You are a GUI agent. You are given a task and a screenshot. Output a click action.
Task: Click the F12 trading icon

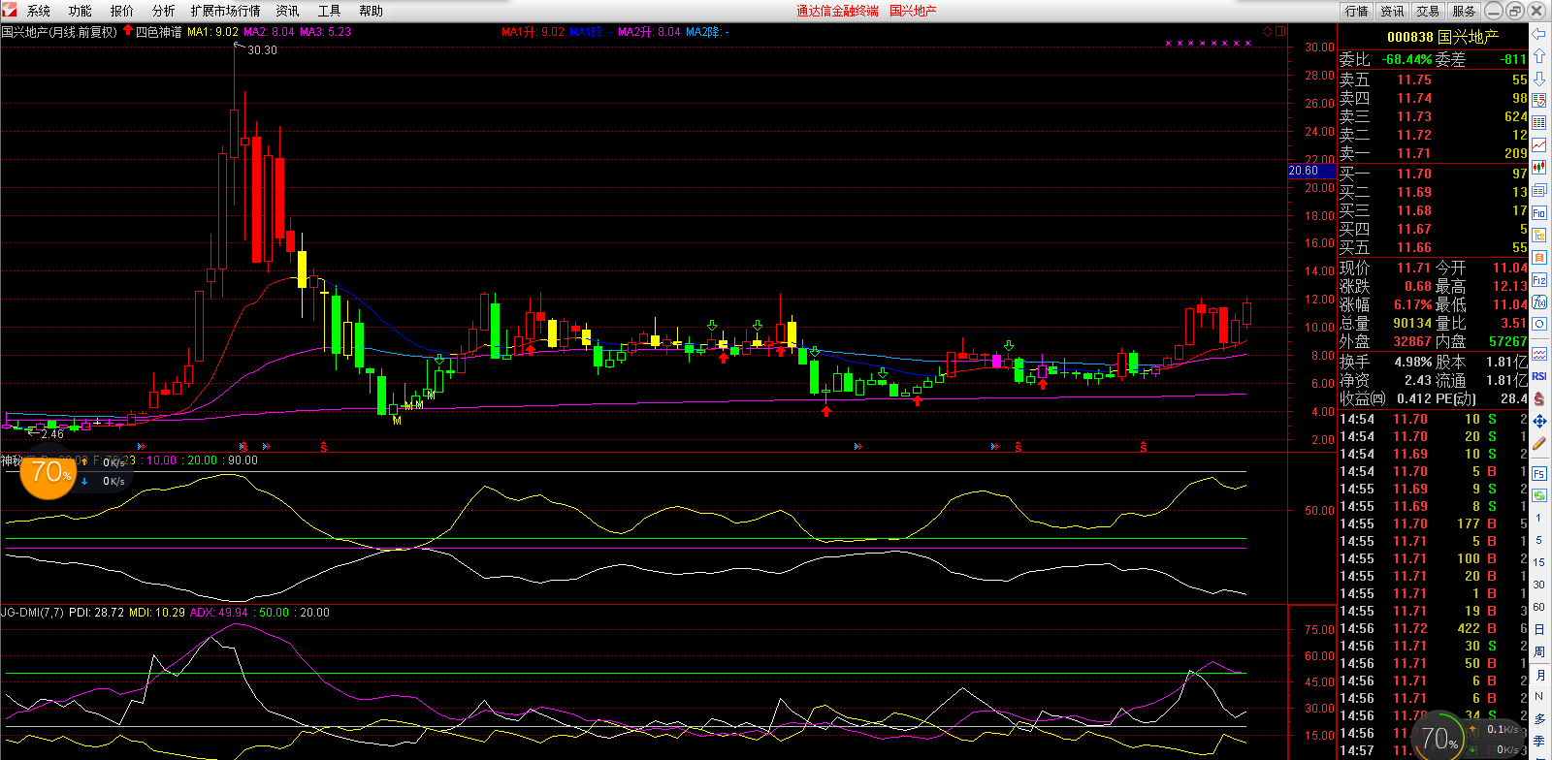pos(1539,279)
